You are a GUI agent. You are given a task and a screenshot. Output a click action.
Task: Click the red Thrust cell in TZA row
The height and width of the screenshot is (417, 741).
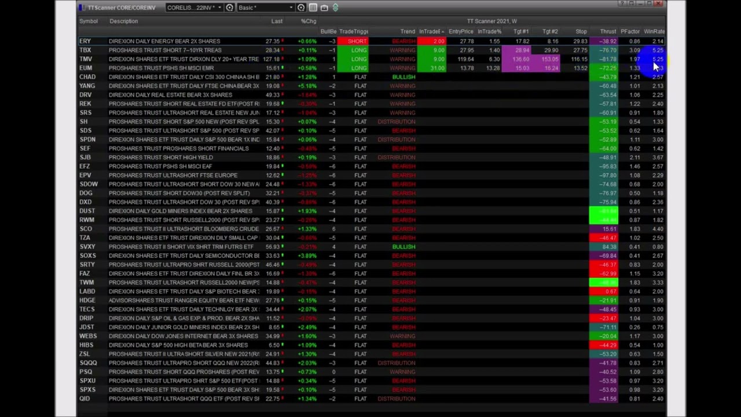tap(604, 238)
